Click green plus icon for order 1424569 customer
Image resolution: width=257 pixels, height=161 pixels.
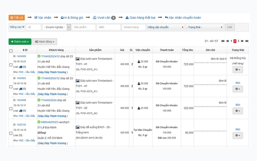[x=39, y=56]
